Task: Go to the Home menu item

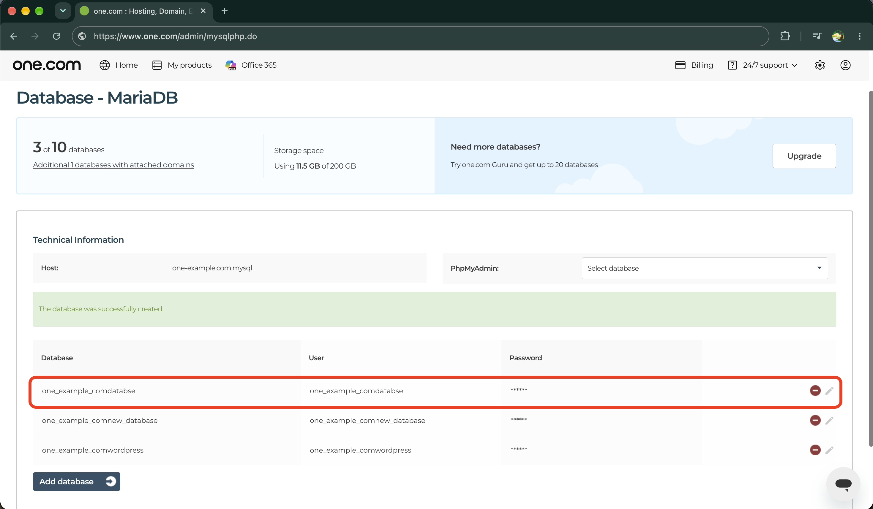Action: (x=119, y=65)
